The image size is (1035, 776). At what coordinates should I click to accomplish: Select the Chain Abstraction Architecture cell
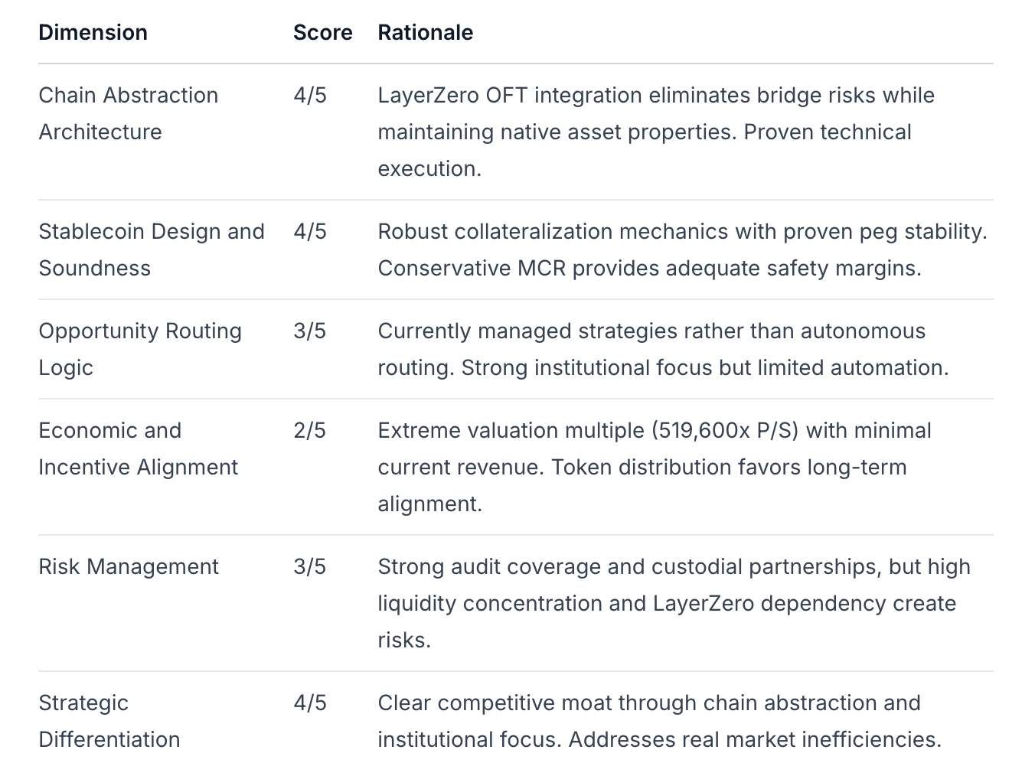[129, 113]
